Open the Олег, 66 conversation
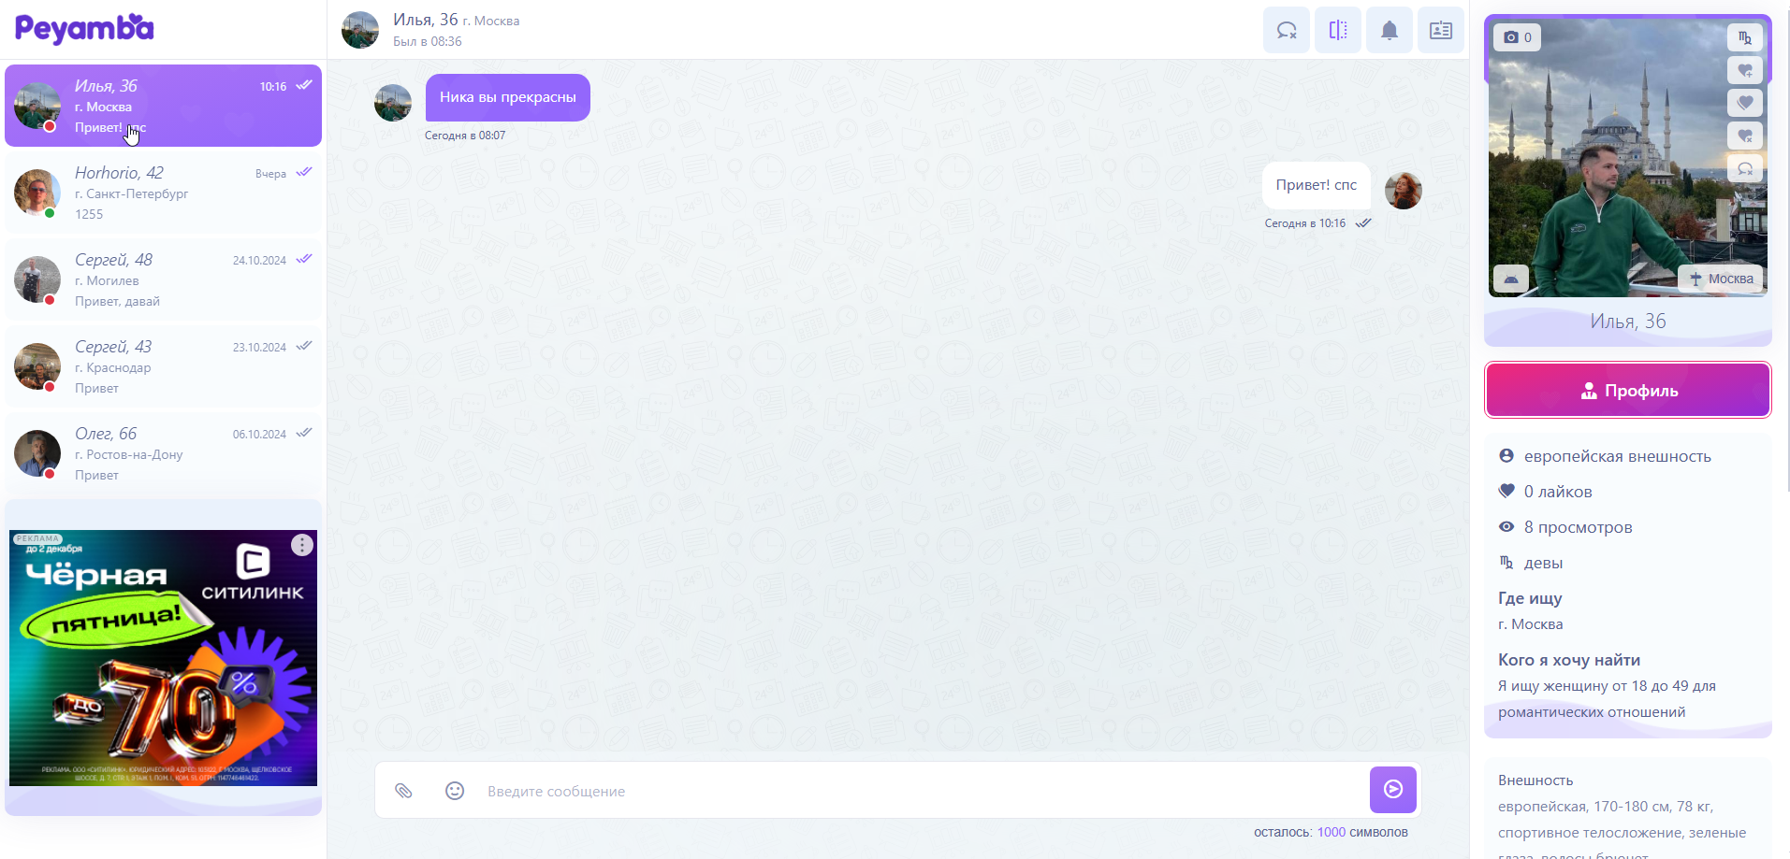This screenshot has height=859, width=1790. coord(163,453)
